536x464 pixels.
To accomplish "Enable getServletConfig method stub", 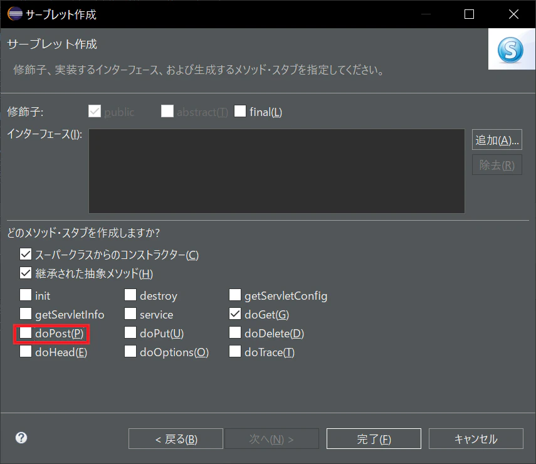I will (x=235, y=295).
